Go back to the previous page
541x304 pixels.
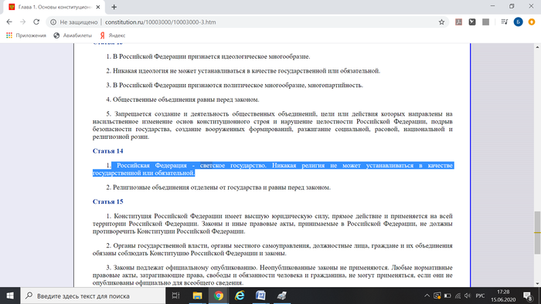9,22
